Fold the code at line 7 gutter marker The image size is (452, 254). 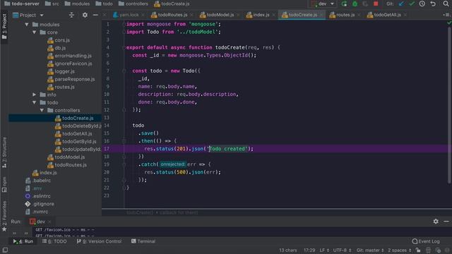click(124, 71)
